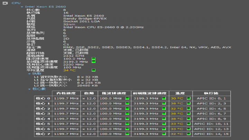
Task: Click the green graph icon beside summary 100.0 MHz bus speed
Action: 93,58
